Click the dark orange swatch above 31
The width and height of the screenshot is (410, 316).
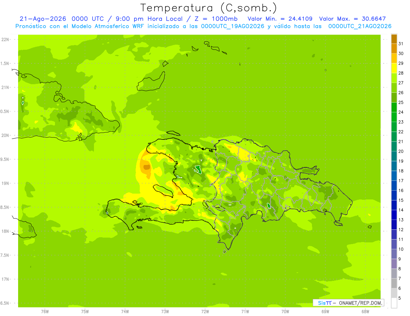click(394, 39)
